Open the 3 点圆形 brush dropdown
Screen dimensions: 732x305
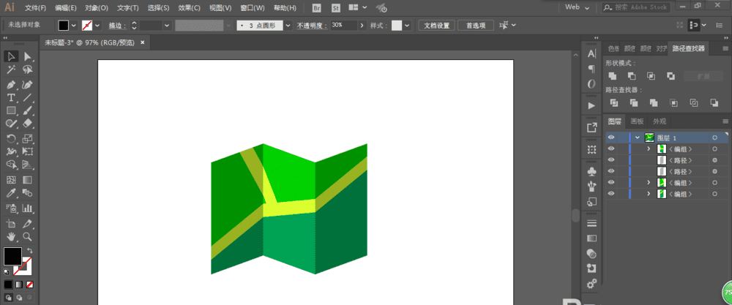click(288, 25)
